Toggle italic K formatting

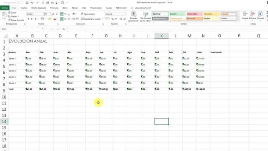[x=32, y=19]
